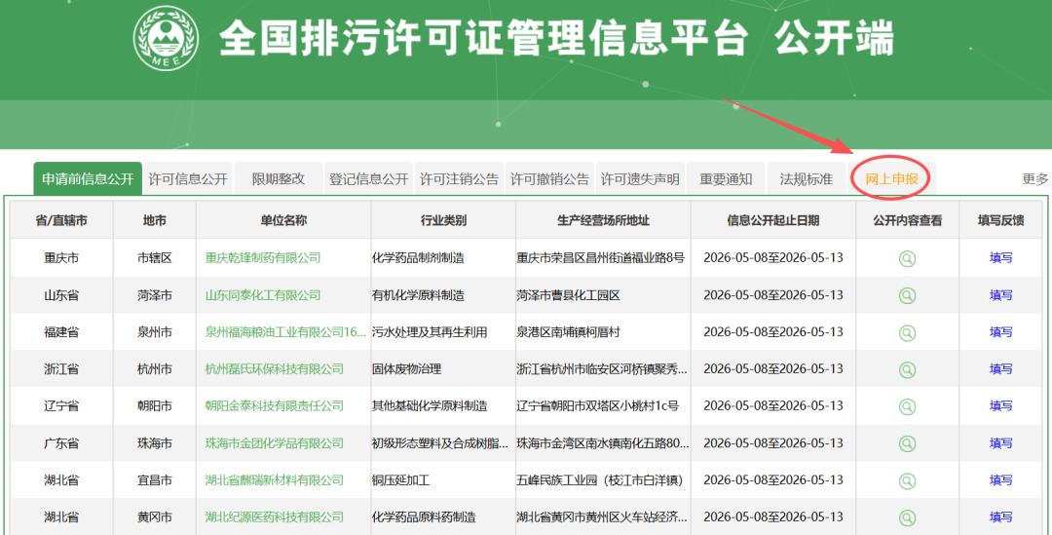Click the 重庆市荣昌区昌州街道福业路8号 address
Image resolution: width=1052 pixels, height=535 pixels.
pyautogui.click(x=600, y=258)
